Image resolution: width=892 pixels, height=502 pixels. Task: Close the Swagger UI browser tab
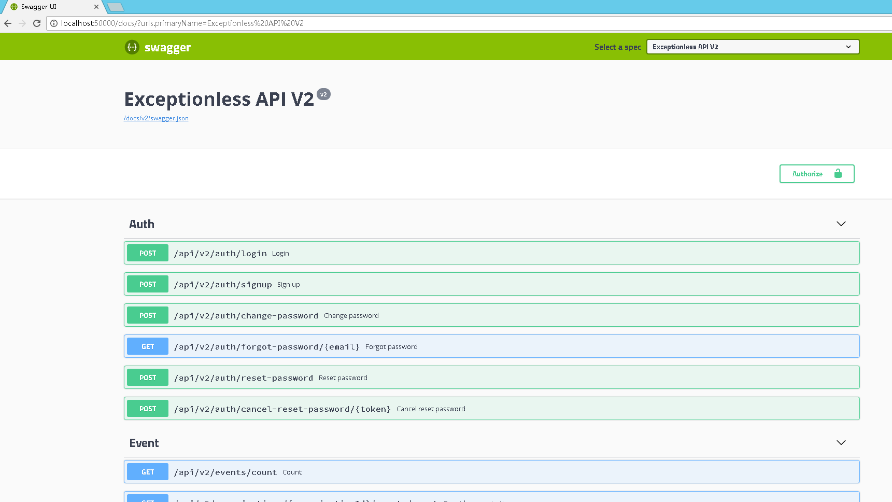pyautogui.click(x=96, y=7)
